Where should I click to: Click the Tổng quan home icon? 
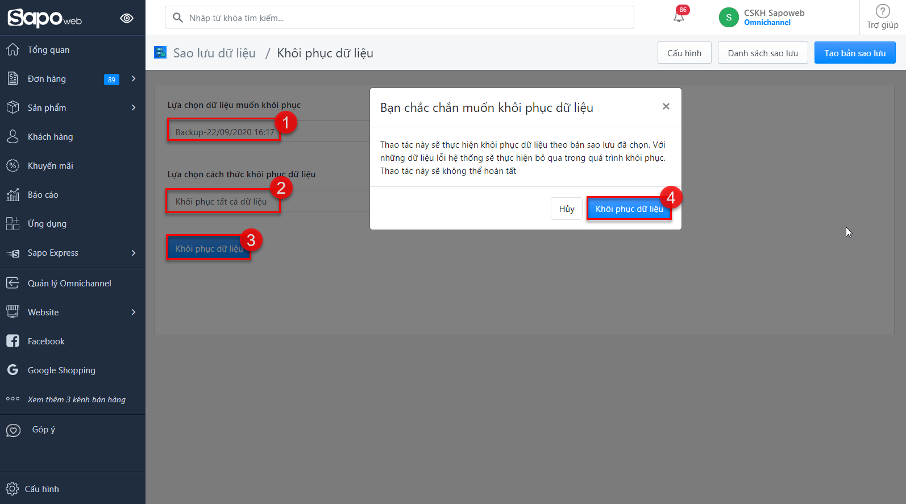(x=13, y=50)
